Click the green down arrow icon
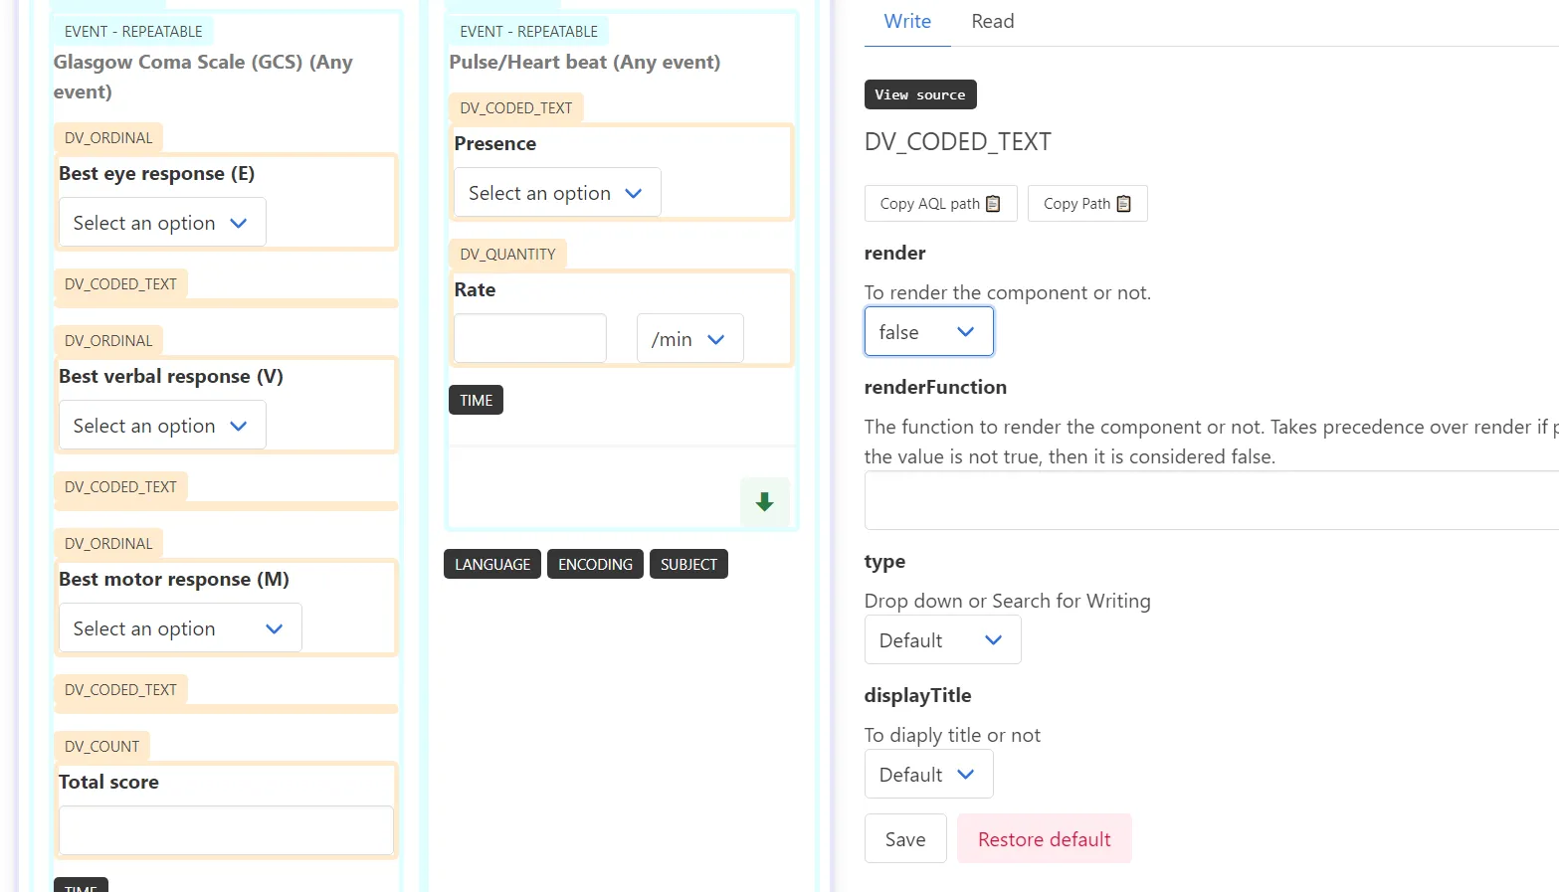1559x892 pixels. [x=764, y=502]
